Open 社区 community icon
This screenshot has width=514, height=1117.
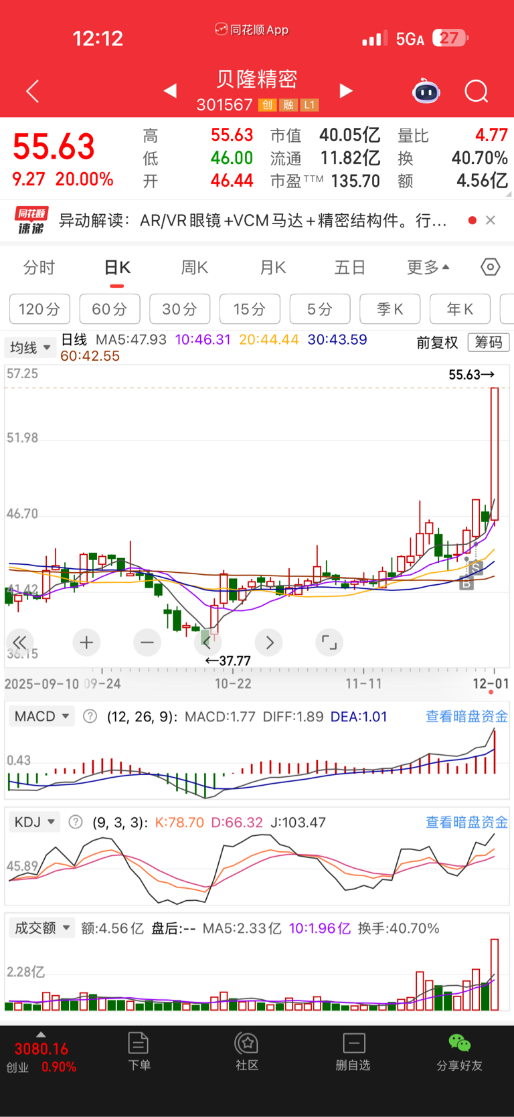(x=247, y=1051)
